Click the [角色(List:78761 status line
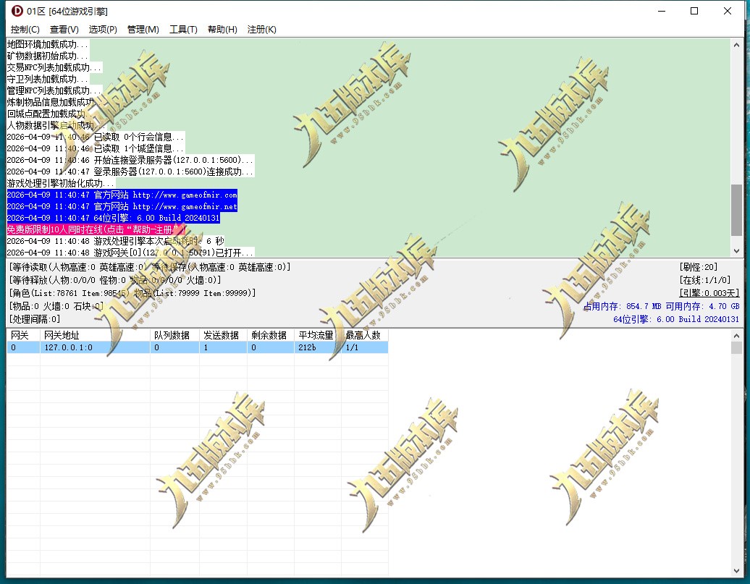This screenshot has width=750, height=584. pos(132,292)
